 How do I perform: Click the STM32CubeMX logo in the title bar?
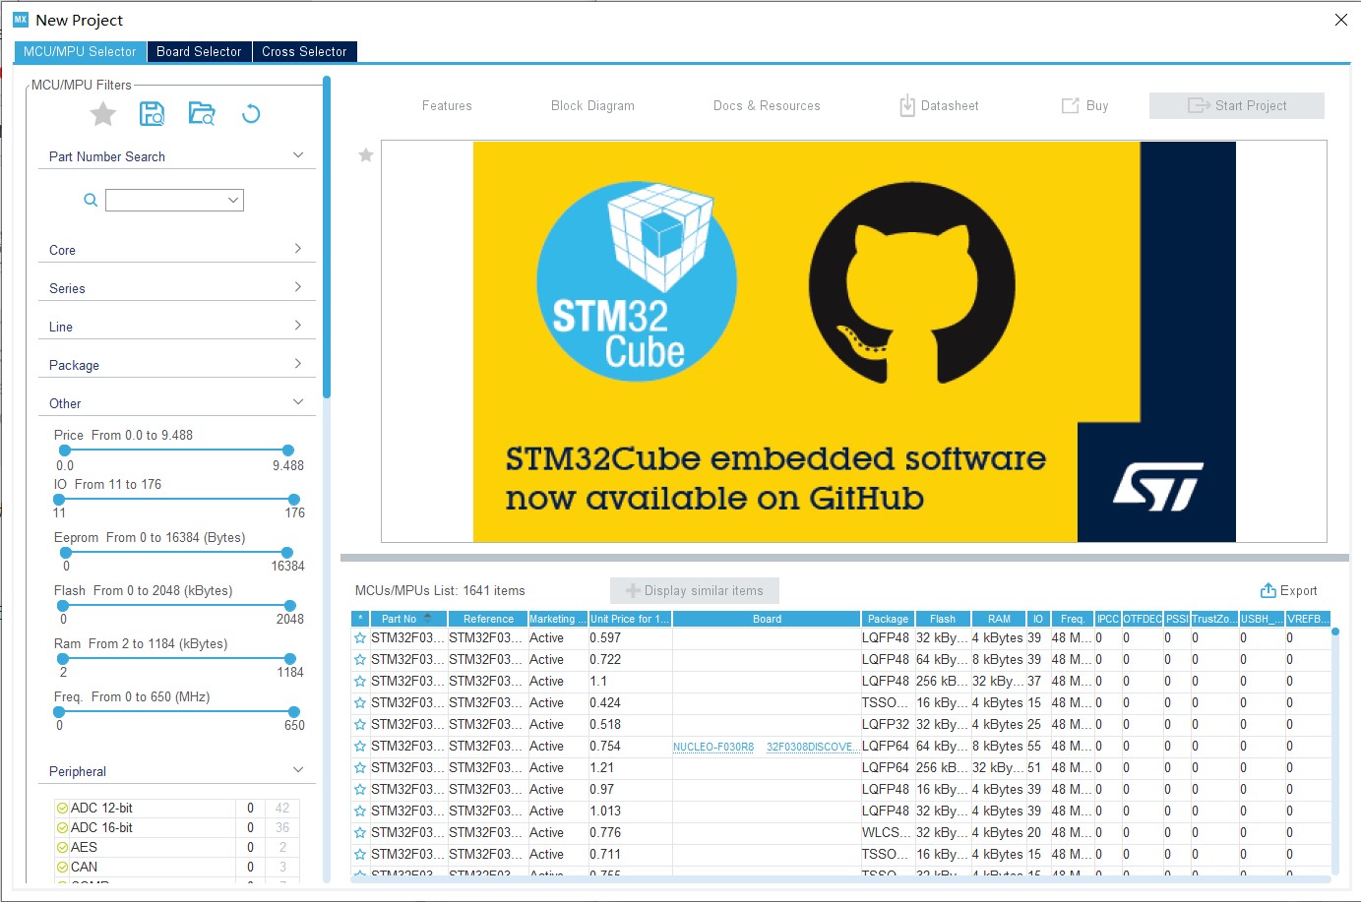(x=21, y=20)
